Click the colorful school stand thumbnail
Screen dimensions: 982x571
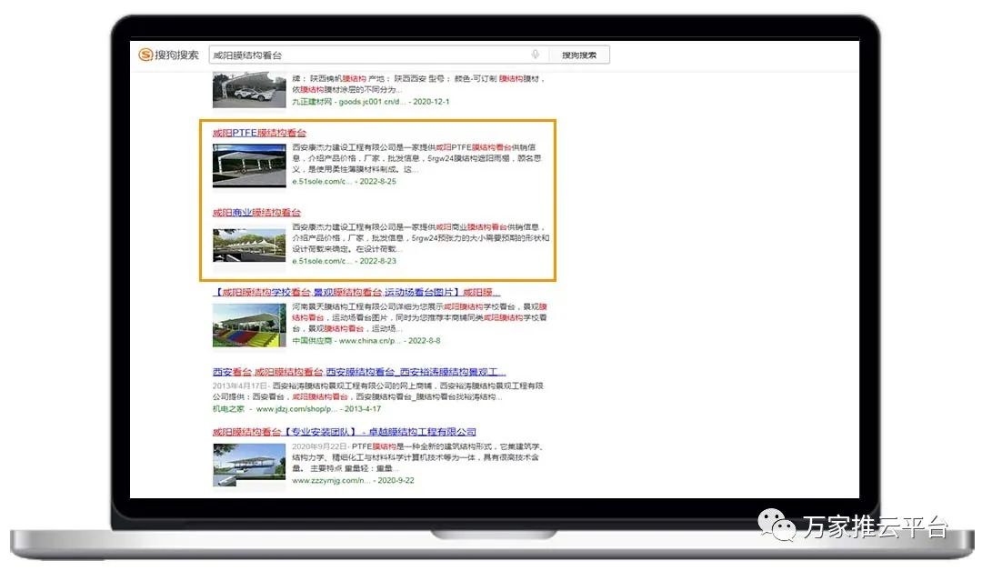[x=249, y=325]
